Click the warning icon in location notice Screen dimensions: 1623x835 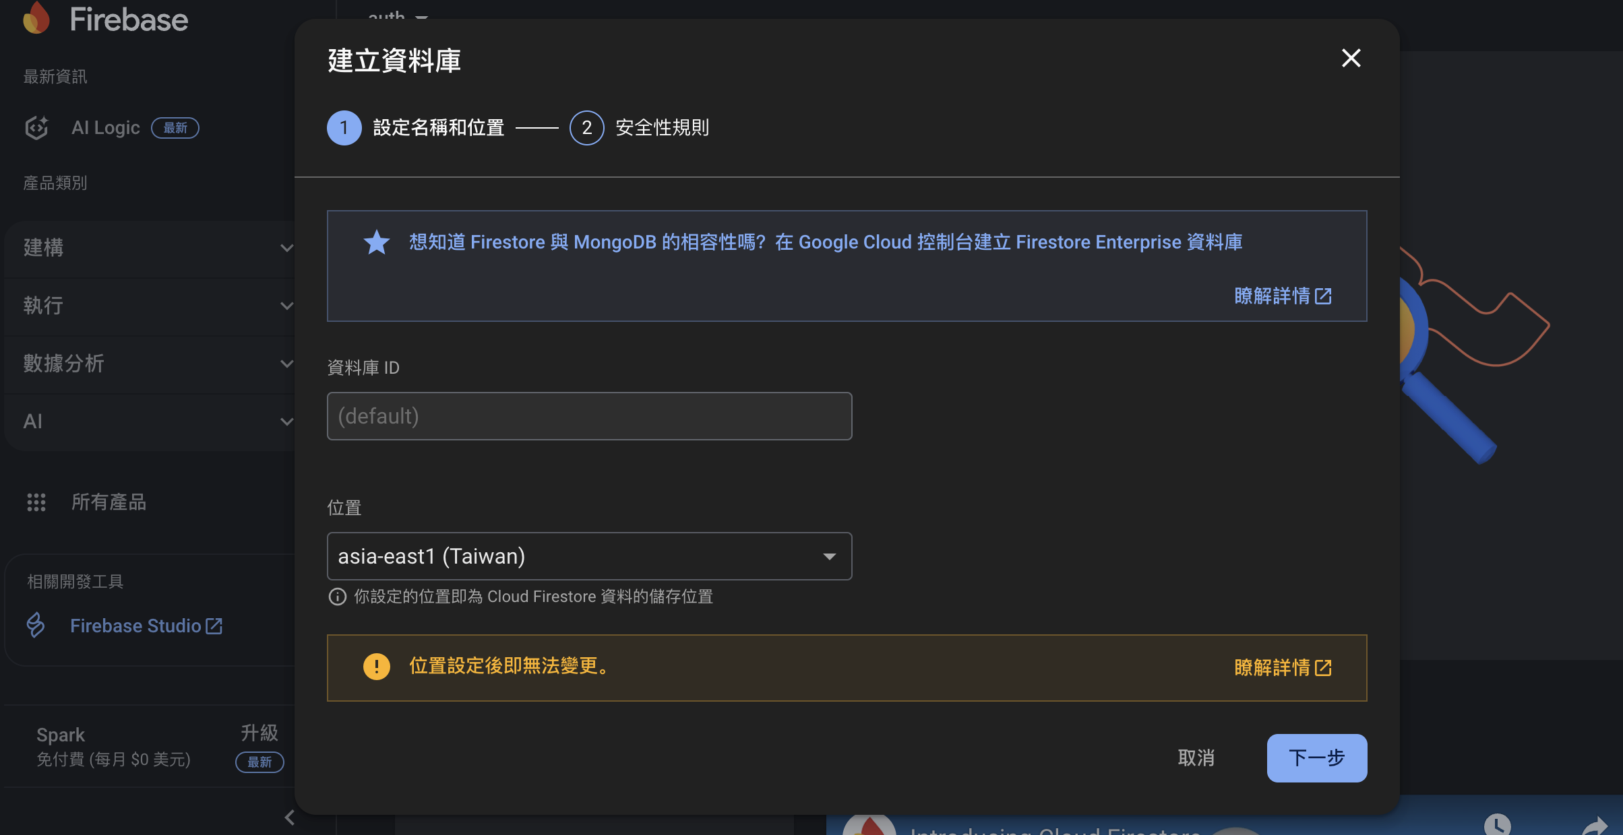pyautogui.click(x=377, y=667)
